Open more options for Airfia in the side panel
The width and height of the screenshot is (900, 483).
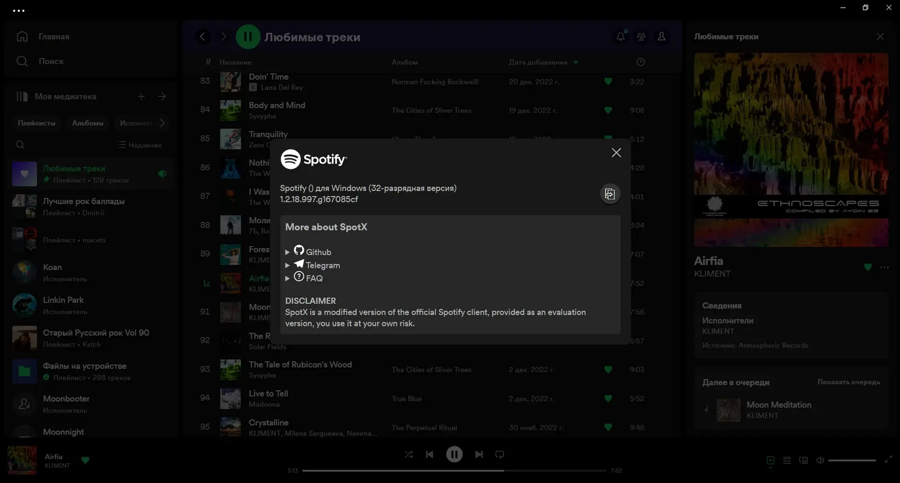tap(885, 267)
